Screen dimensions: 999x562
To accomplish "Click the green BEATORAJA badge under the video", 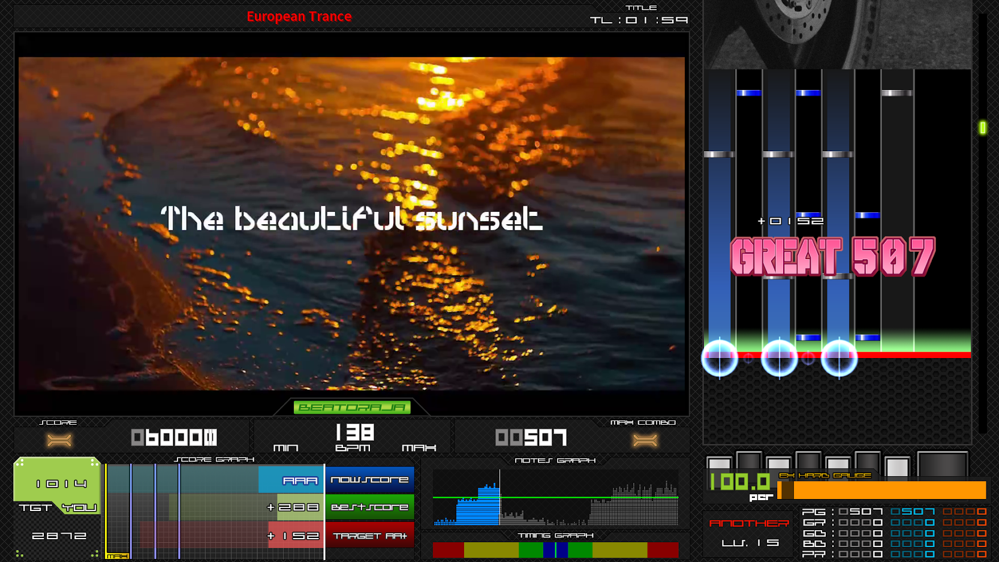I will pyautogui.click(x=352, y=407).
